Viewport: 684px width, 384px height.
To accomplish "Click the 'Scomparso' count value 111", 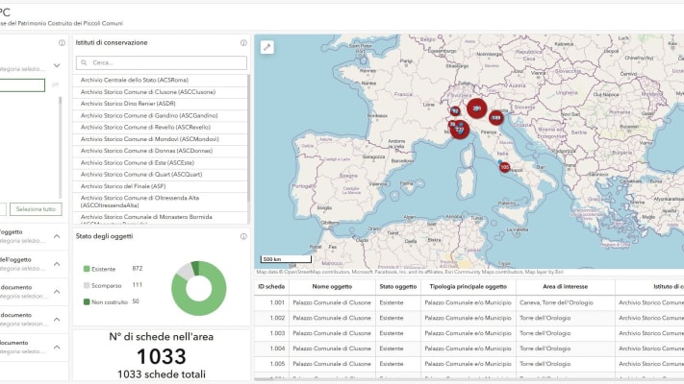I will click(138, 285).
